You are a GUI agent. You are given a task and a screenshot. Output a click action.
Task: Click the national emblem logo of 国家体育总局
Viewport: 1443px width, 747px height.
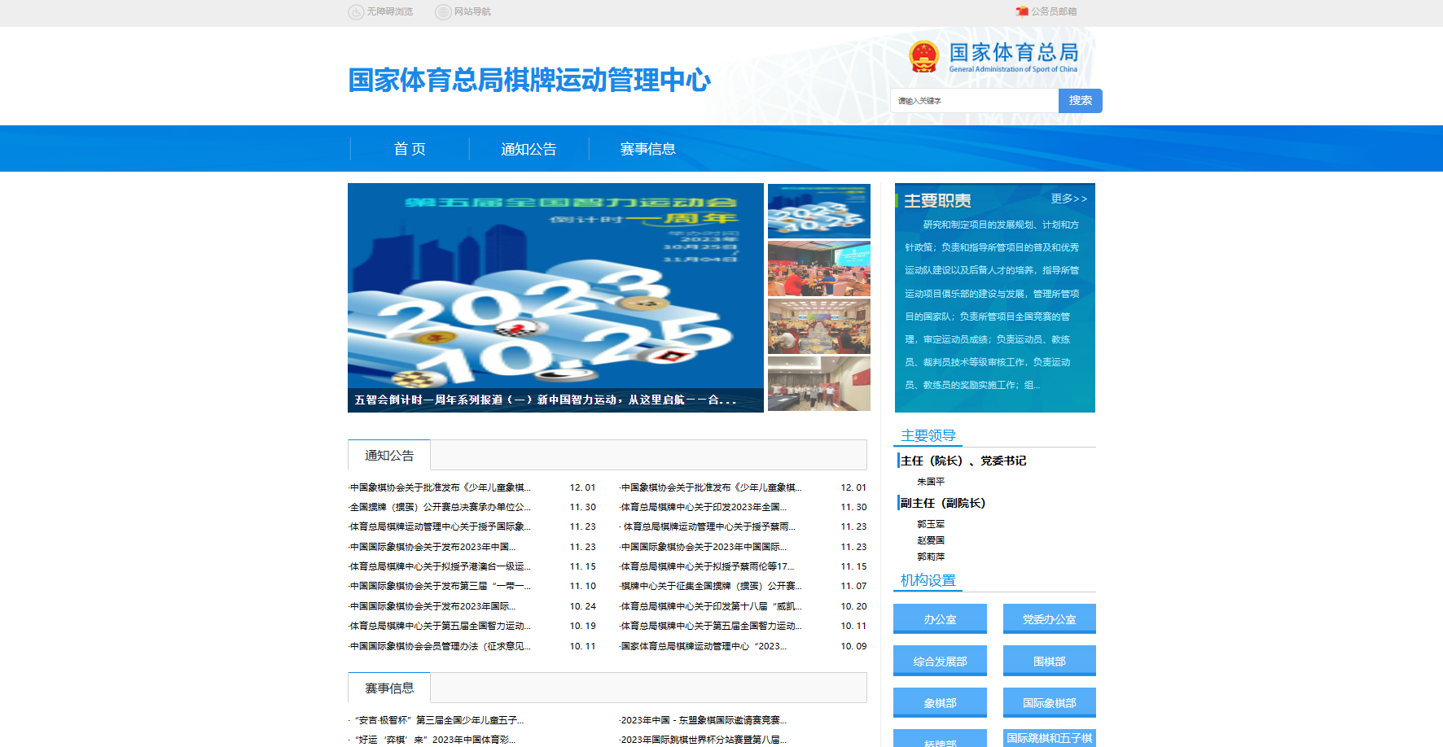click(x=924, y=57)
